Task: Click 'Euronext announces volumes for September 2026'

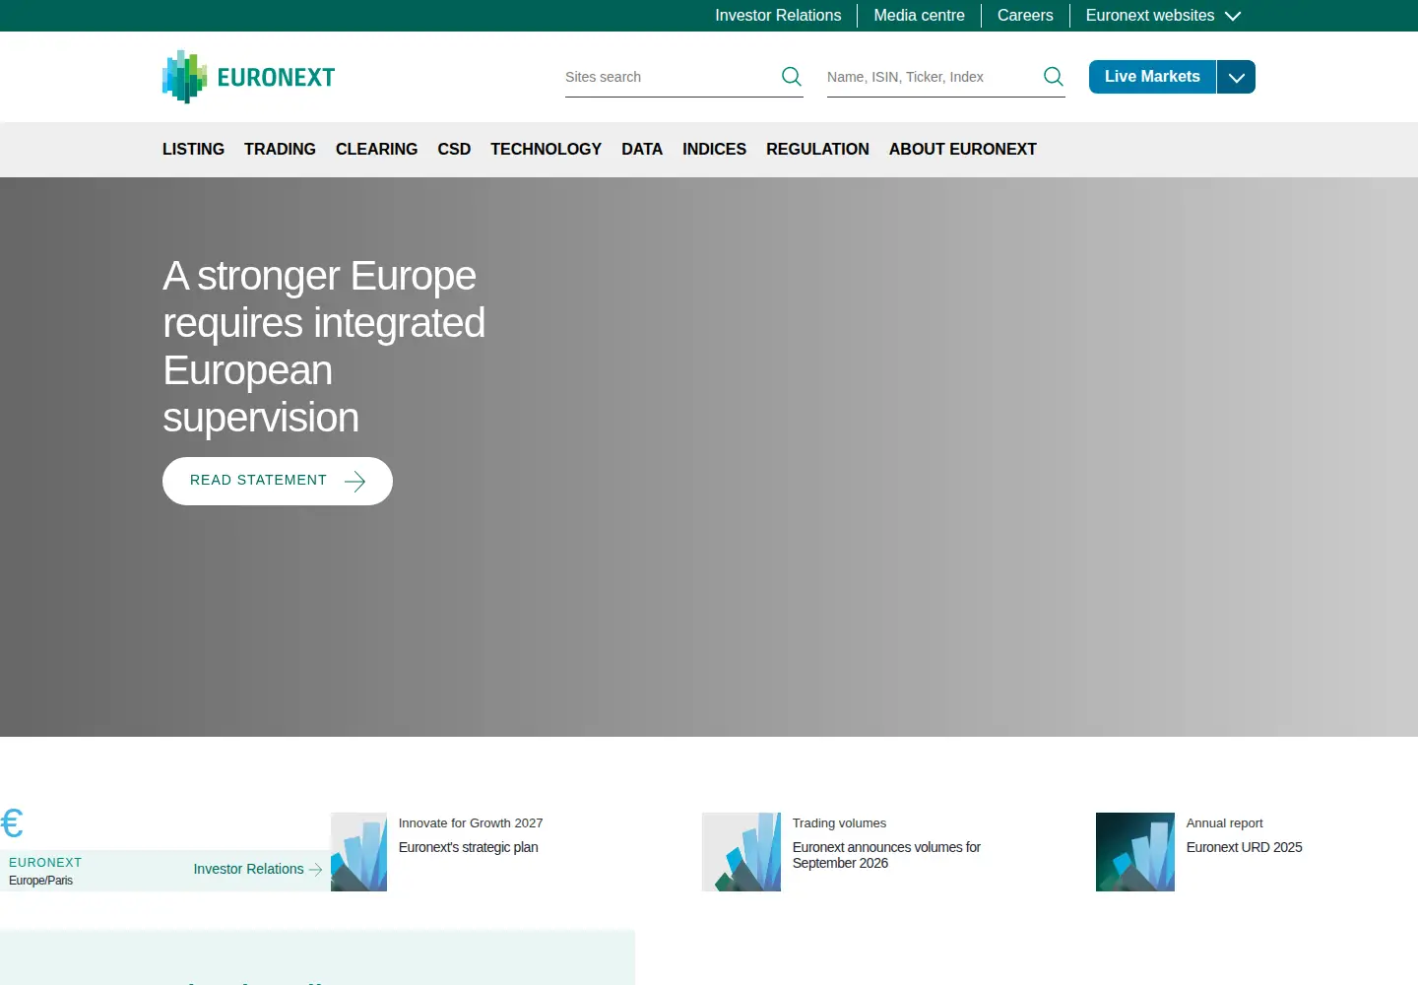Action: (x=886, y=855)
